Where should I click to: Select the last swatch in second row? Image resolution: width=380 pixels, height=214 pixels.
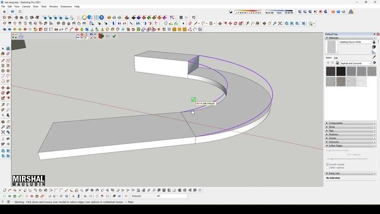tap(362, 82)
